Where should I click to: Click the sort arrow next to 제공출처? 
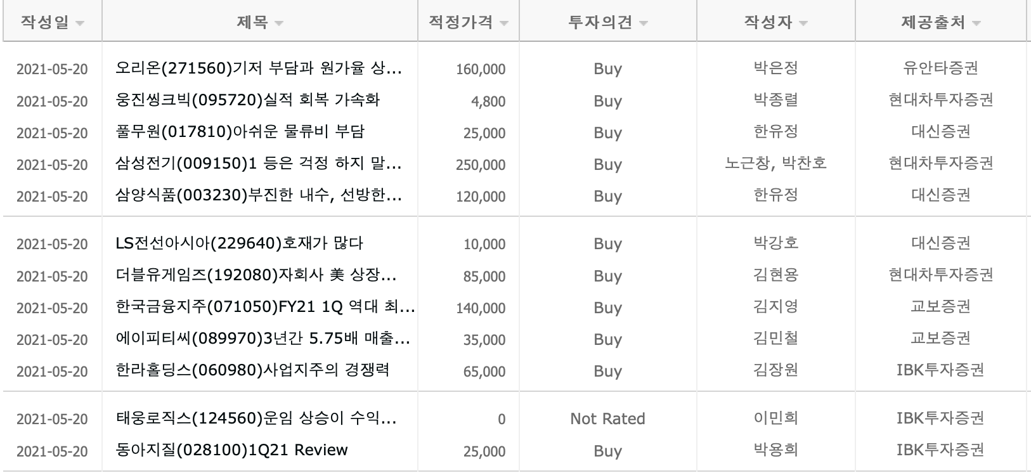tap(976, 24)
